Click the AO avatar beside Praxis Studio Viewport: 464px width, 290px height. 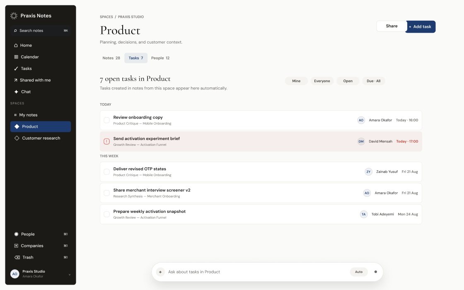15,274
